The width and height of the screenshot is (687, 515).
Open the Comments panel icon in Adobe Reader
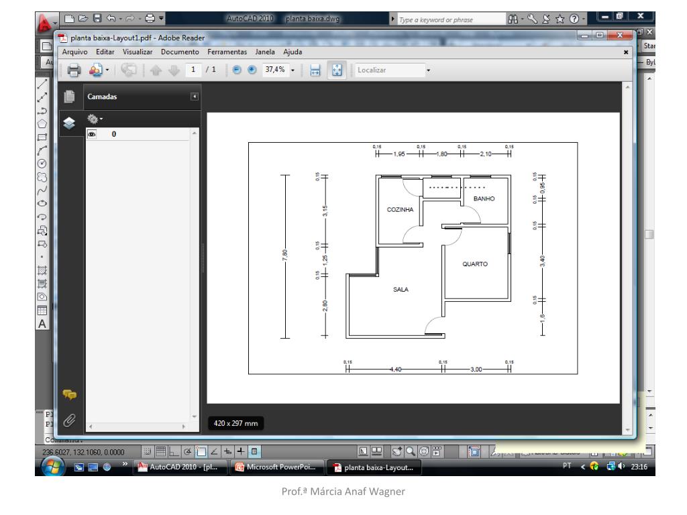click(x=69, y=394)
